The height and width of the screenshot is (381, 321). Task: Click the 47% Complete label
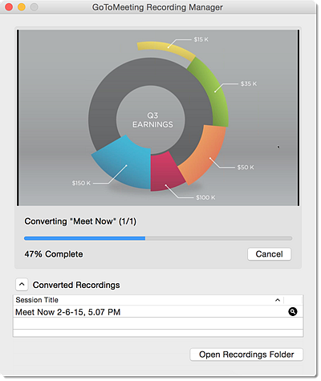point(54,254)
